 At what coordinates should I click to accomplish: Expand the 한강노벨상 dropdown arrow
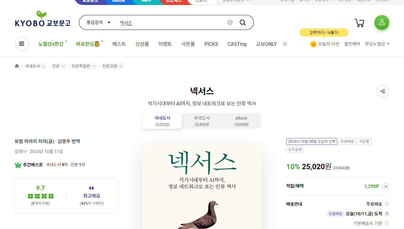388,44
